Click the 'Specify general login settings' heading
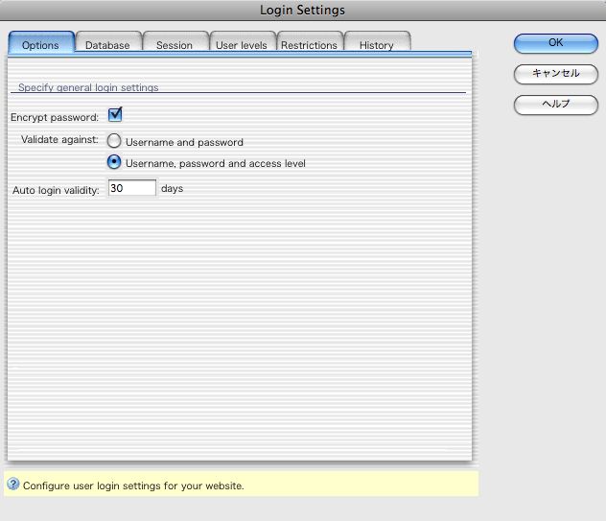Image resolution: width=606 pixels, height=521 pixels. (x=88, y=87)
